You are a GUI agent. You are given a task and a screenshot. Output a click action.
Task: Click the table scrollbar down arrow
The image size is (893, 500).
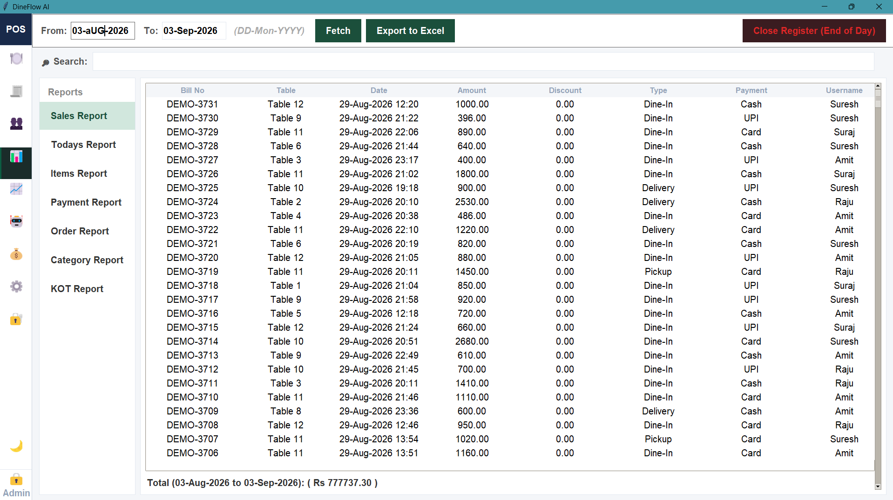pos(878,487)
